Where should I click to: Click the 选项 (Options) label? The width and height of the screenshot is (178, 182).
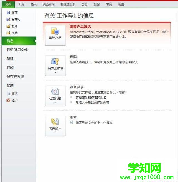point(14,94)
